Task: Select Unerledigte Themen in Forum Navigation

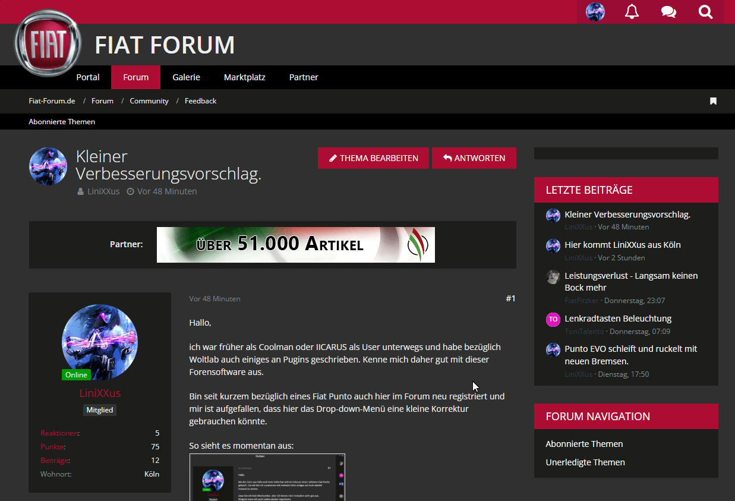Action: (x=585, y=462)
